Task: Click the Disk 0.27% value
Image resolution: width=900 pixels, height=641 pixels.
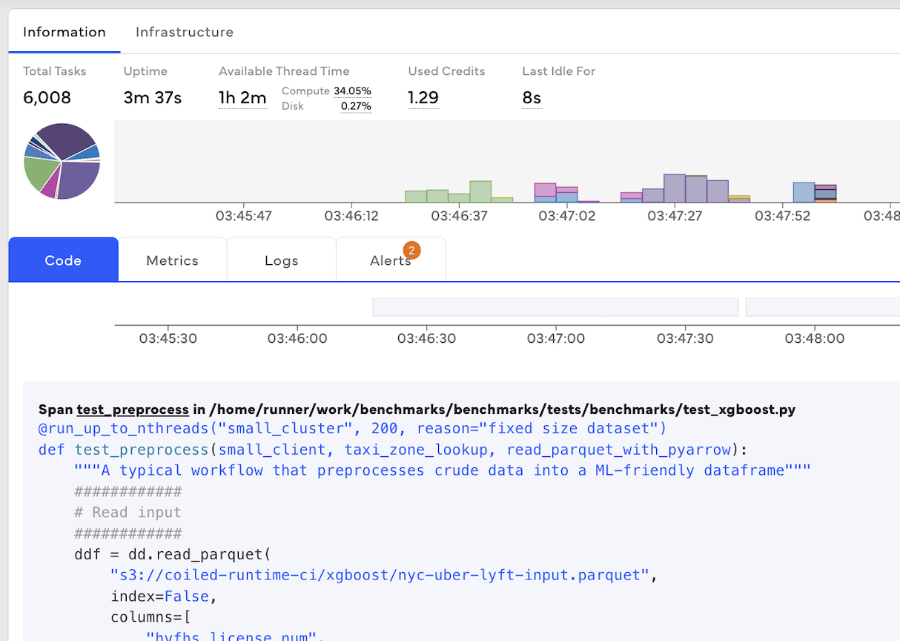Action: coord(356,106)
